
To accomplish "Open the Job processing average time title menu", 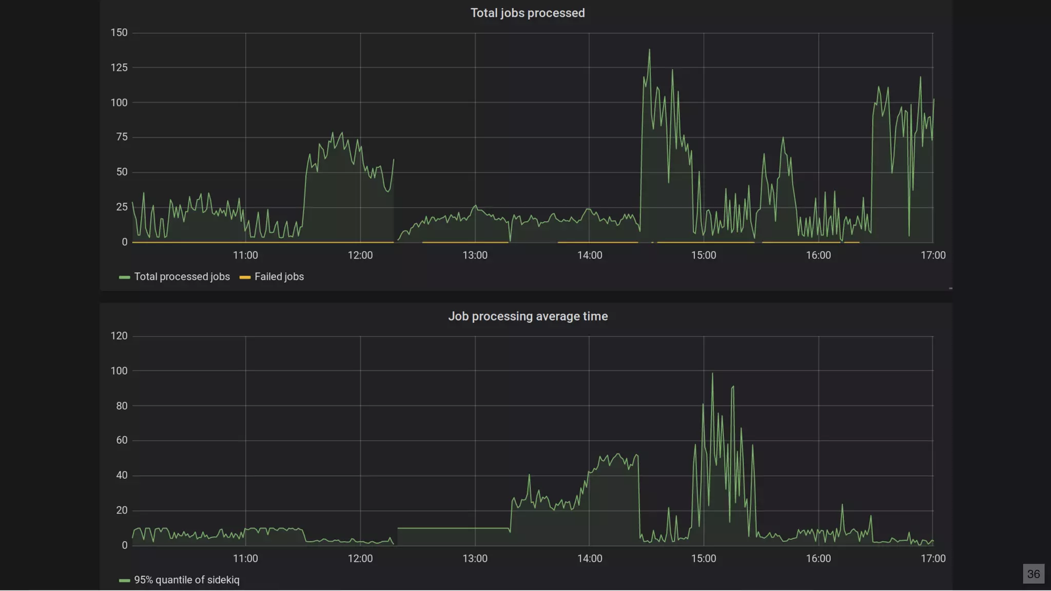I will [x=528, y=316].
